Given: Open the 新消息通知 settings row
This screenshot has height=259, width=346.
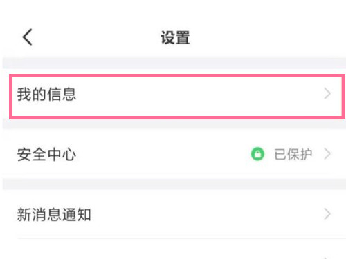Looking at the screenshot, I should pyautogui.click(x=174, y=214).
